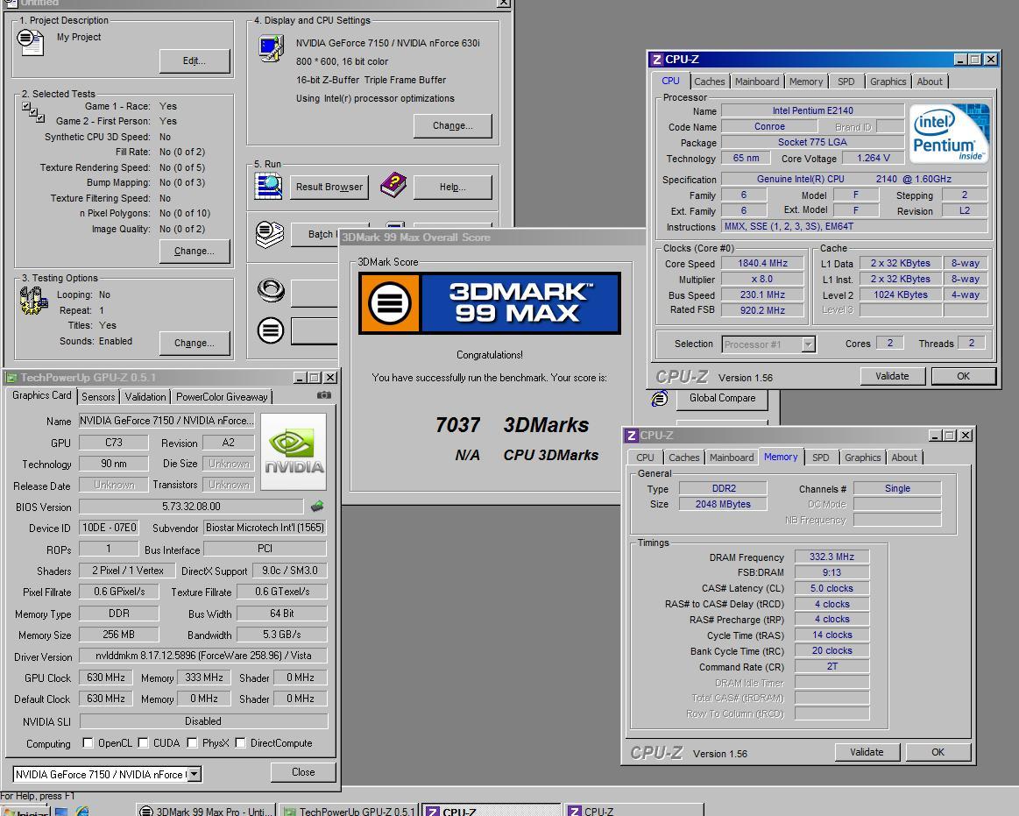This screenshot has width=1019, height=816.
Task: Open About tab in lower CPU-Z window
Action: 904,458
